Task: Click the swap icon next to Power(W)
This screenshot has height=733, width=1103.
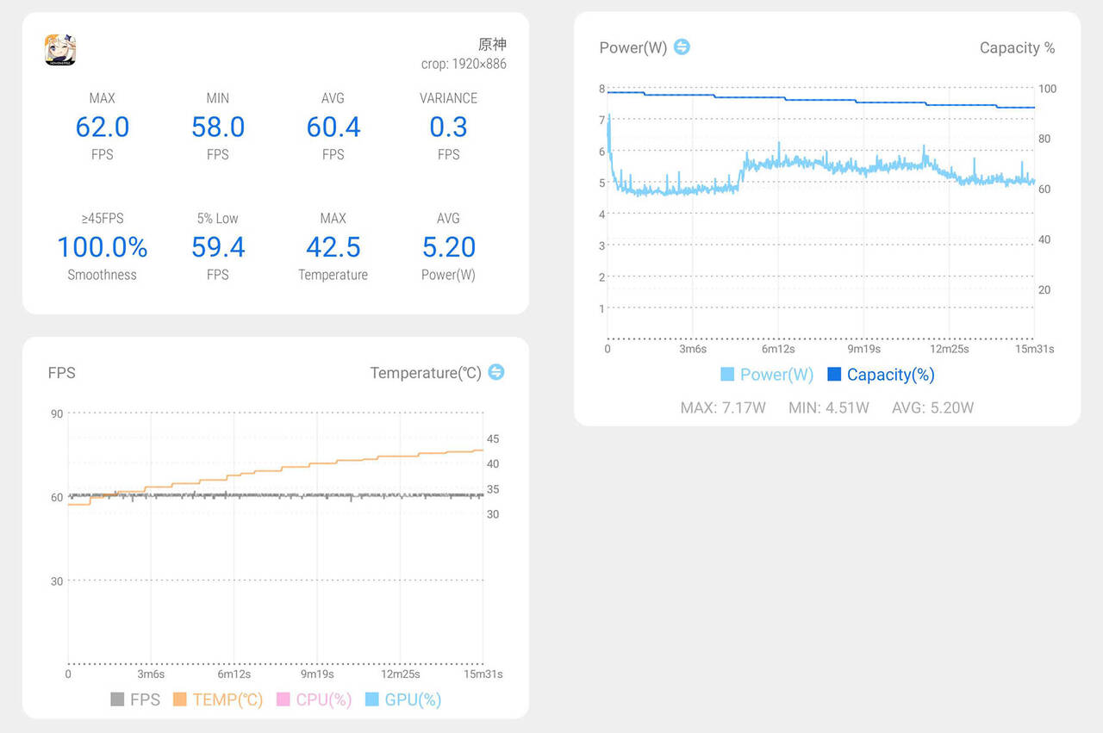Action: [682, 47]
